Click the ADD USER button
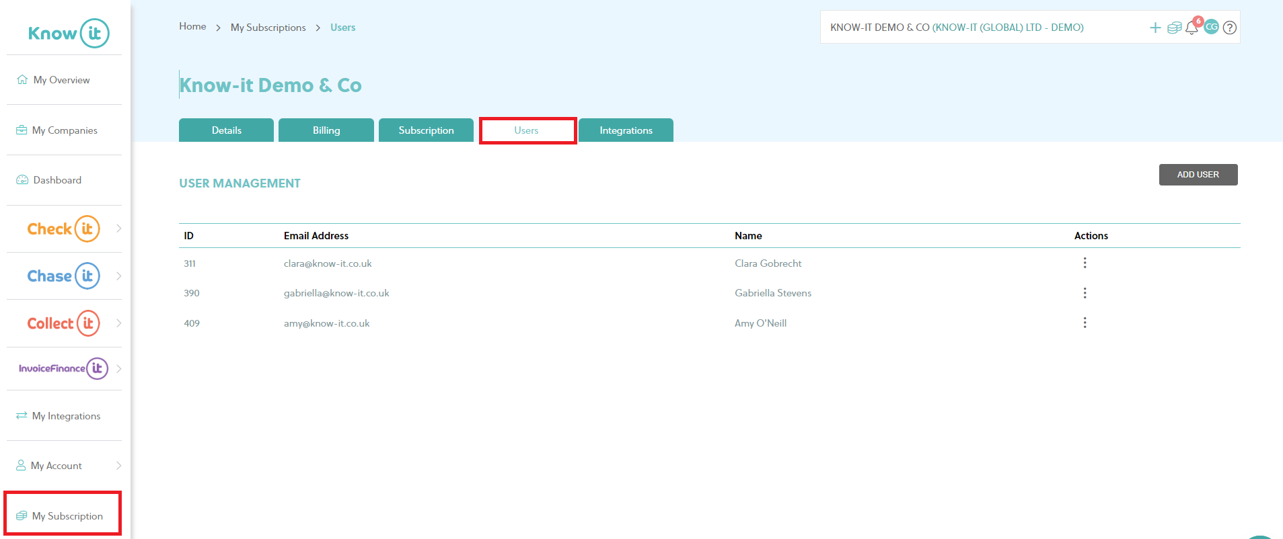 click(x=1198, y=175)
